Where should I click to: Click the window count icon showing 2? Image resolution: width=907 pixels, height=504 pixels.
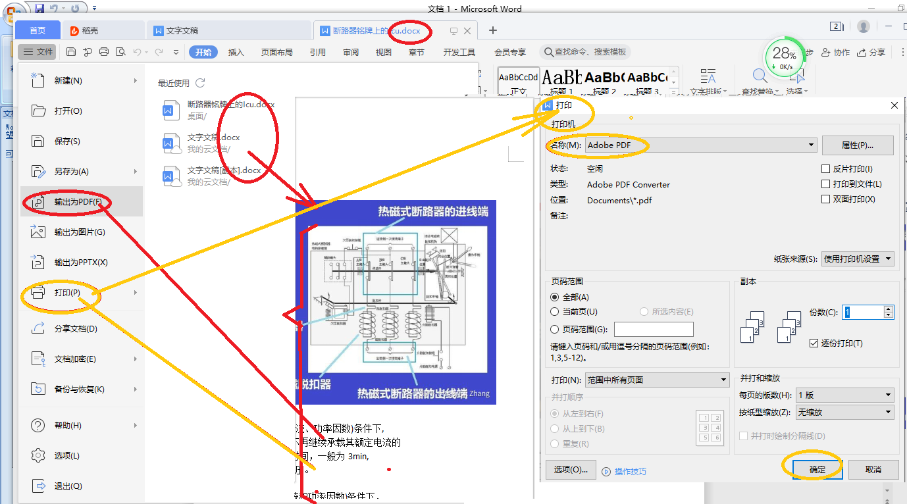coord(837,26)
